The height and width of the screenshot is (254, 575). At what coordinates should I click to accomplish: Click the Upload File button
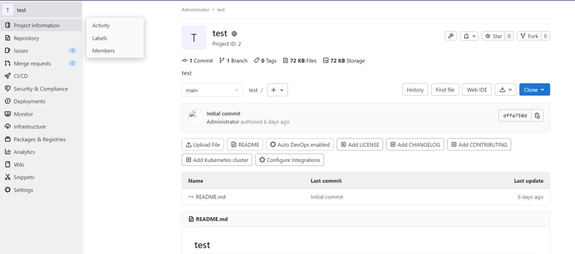tap(203, 144)
